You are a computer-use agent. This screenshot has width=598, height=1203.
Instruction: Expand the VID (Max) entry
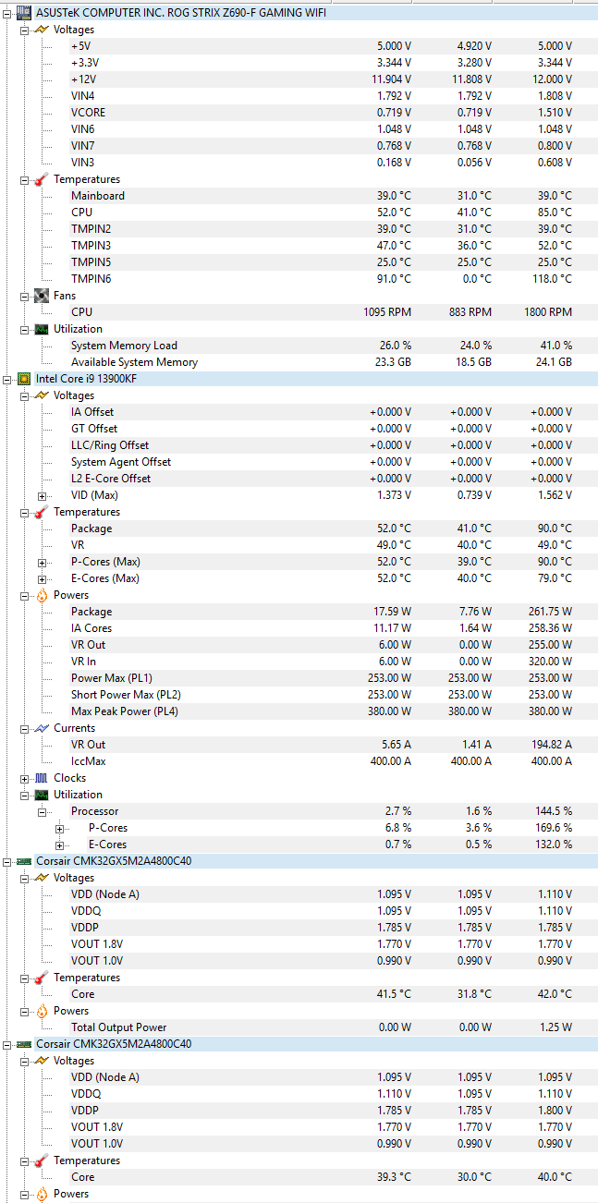[42, 495]
